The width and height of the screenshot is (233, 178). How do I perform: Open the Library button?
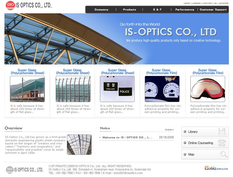pyautogui.click(x=205, y=132)
